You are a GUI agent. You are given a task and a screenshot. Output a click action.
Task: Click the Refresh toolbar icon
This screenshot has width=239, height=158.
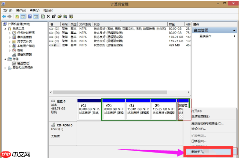pos(43,16)
